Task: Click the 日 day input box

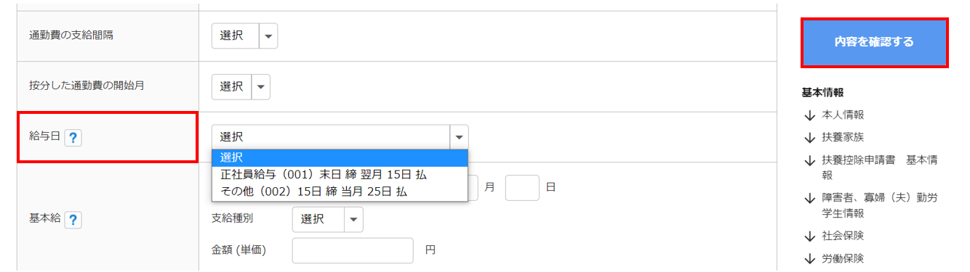Action: (522, 187)
